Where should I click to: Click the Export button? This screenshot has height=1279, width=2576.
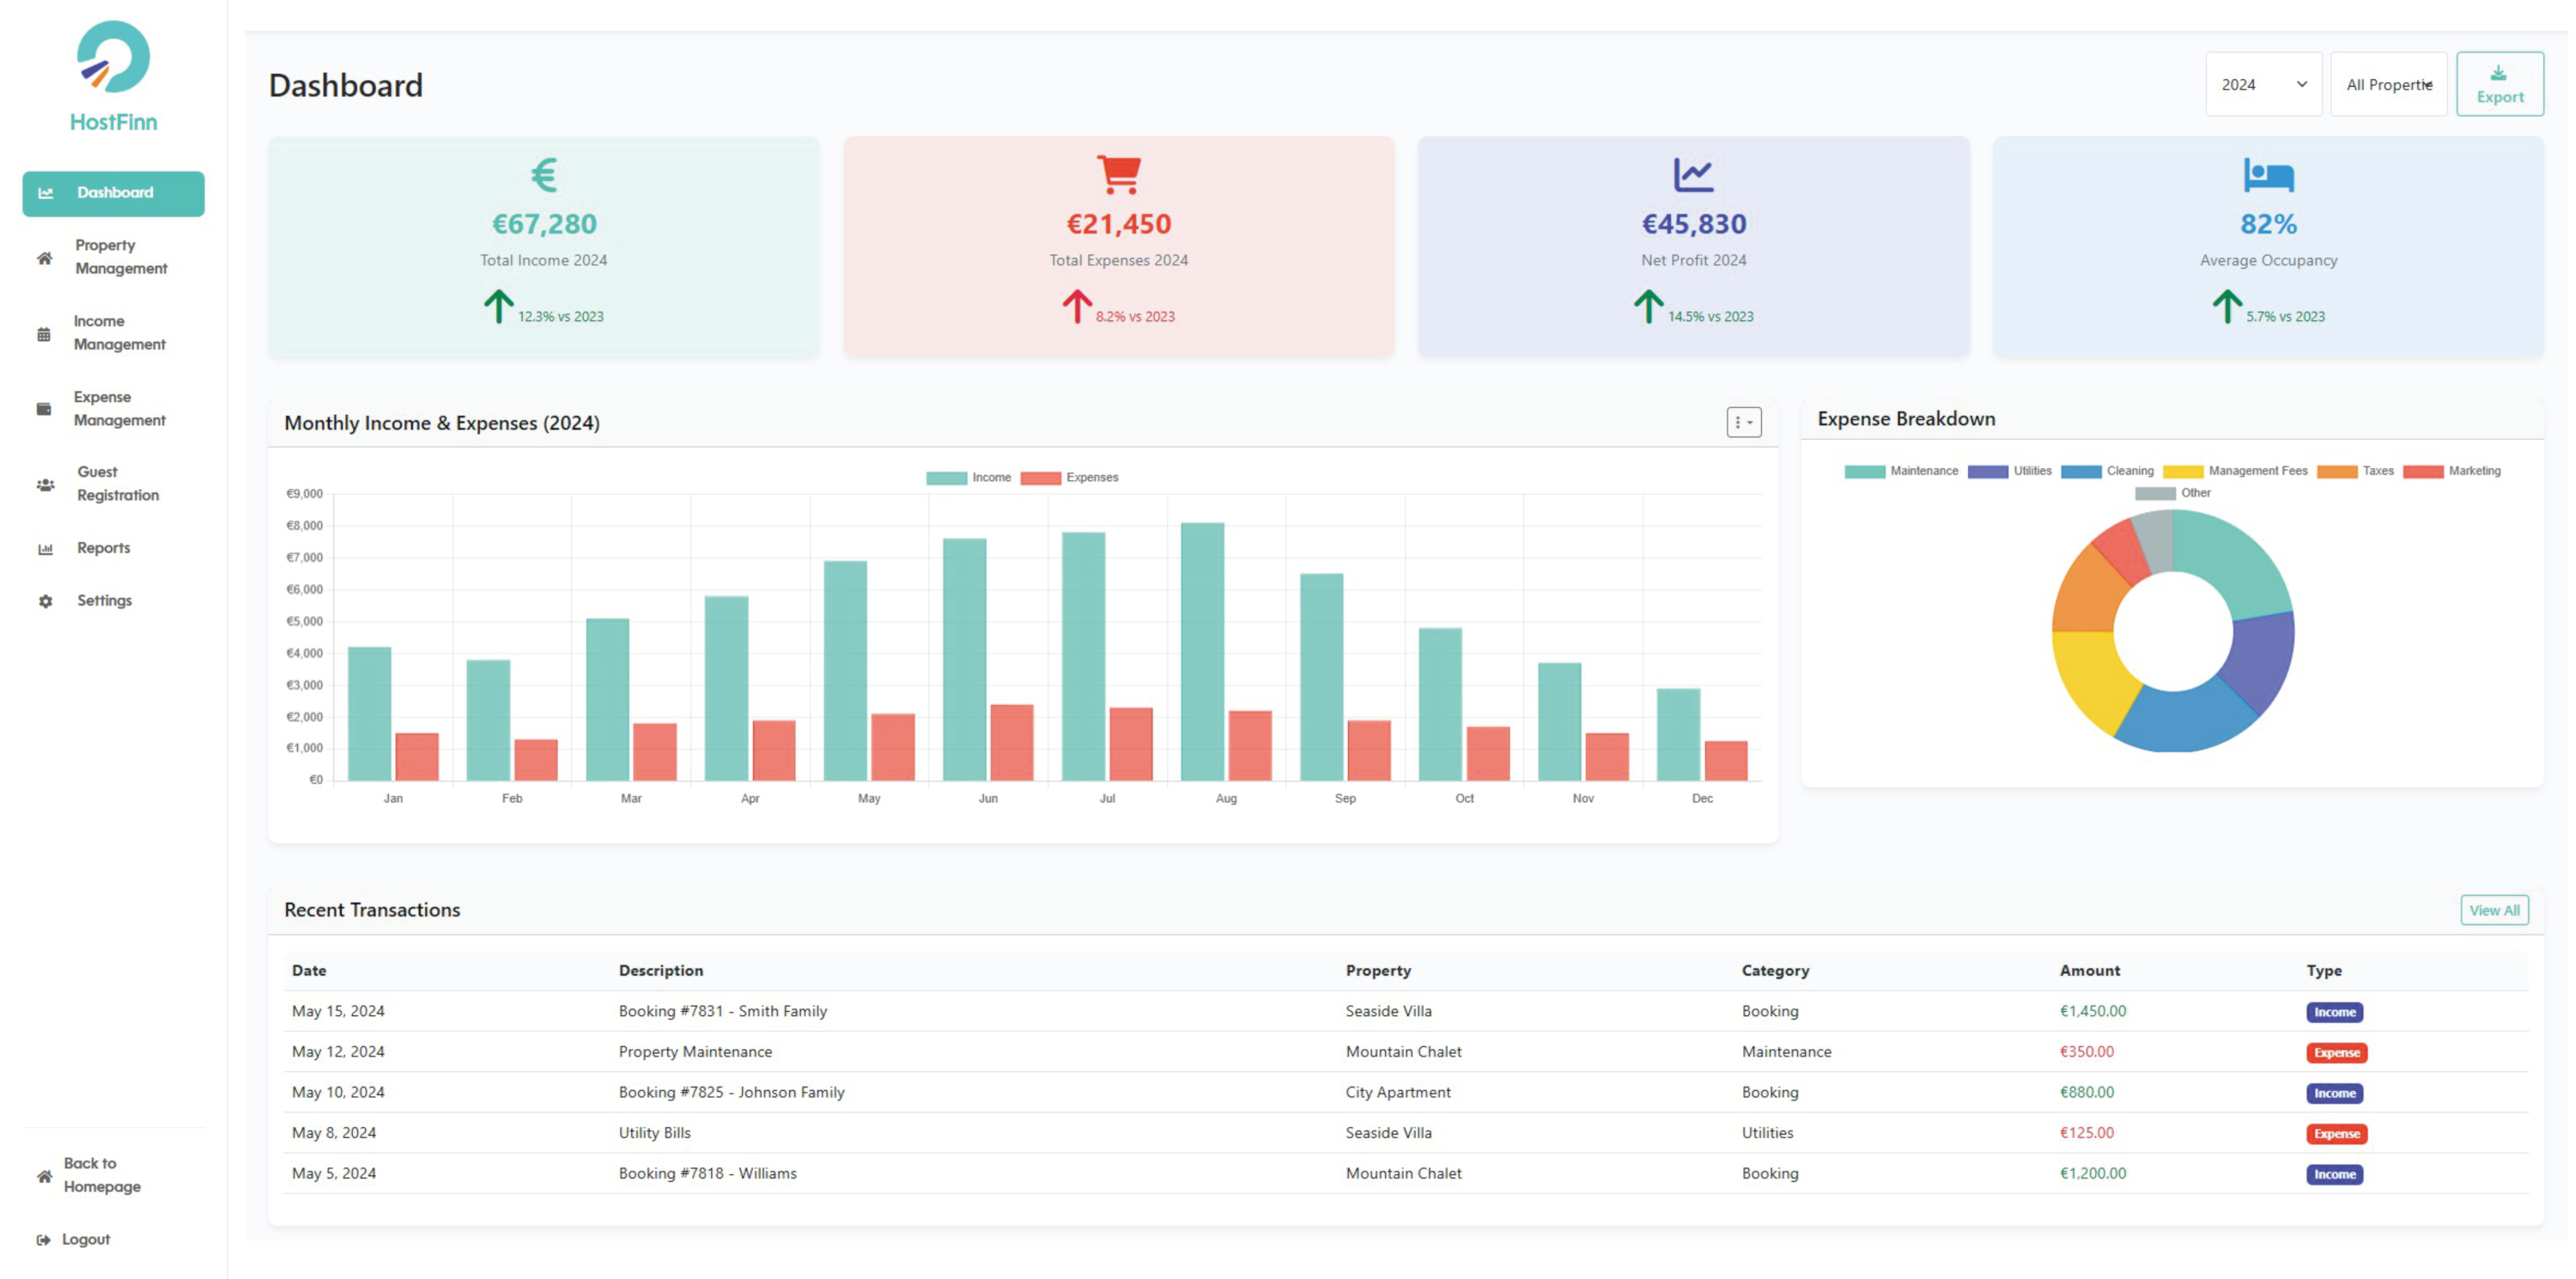coord(2498,85)
